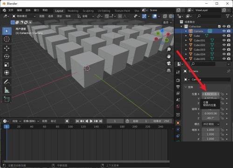This screenshot has height=168, width=233.
Task: Expand Cube.004 in outliner
Action: pos(186,54)
